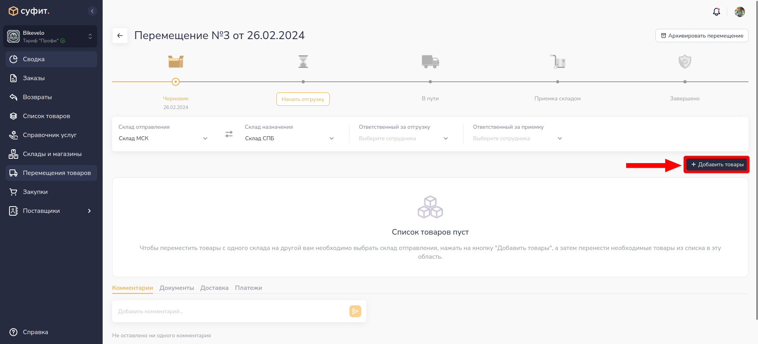The height and width of the screenshot is (344, 758).
Task: Open the Bikevelo account switcher
Action: [x=50, y=36]
